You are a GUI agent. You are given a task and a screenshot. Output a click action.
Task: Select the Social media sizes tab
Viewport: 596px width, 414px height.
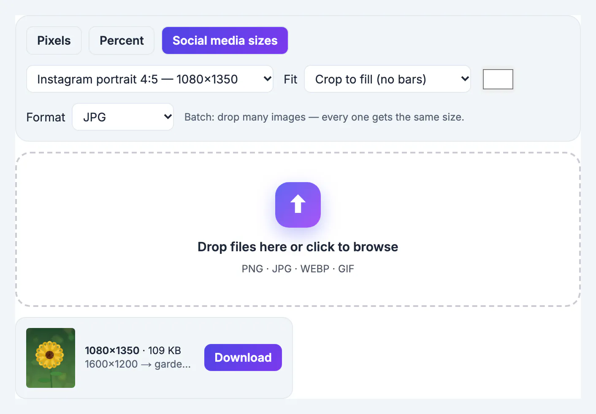pos(225,40)
